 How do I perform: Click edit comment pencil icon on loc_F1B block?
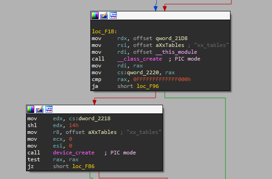104,15
